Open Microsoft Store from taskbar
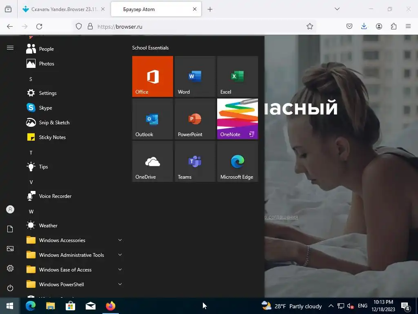The height and width of the screenshot is (314, 418). pyautogui.click(x=70, y=306)
